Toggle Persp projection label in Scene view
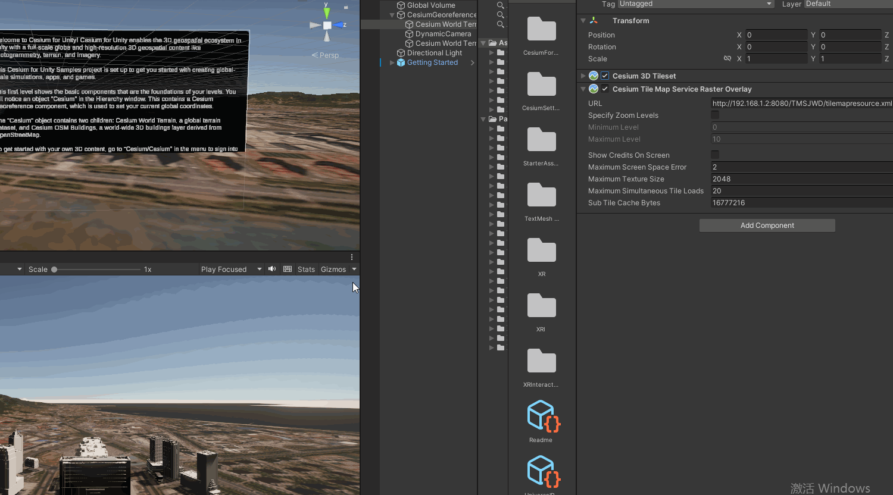893x495 pixels. pyautogui.click(x=325, y=55)
